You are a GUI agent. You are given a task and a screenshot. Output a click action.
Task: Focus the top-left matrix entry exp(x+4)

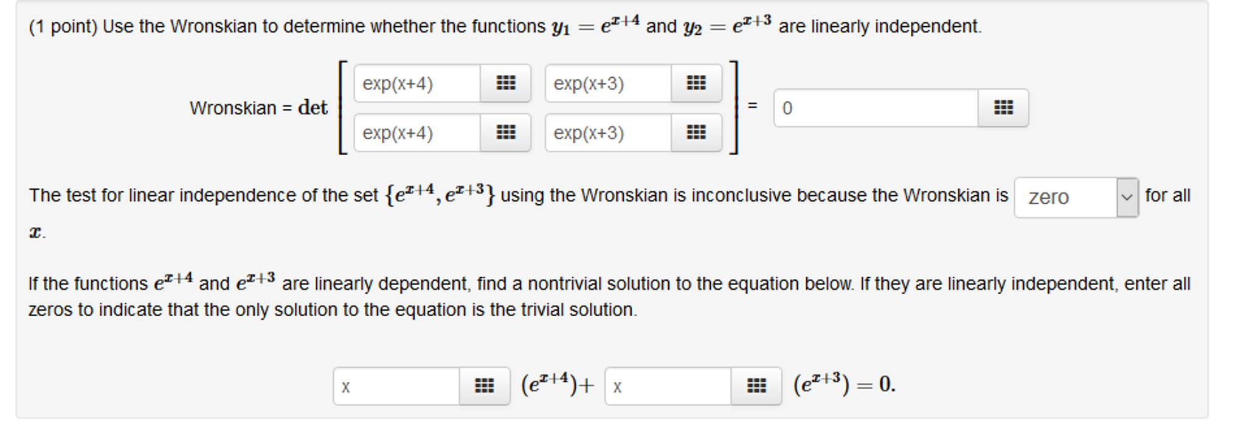click(413, 83)
